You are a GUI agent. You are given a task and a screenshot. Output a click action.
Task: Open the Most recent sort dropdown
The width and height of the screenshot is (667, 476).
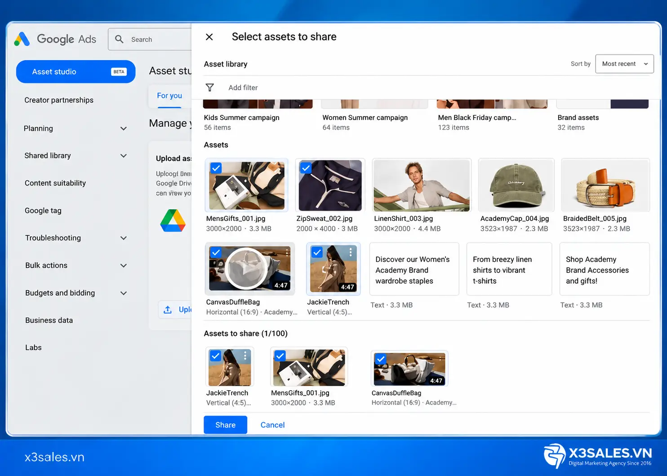pos(624,64)
